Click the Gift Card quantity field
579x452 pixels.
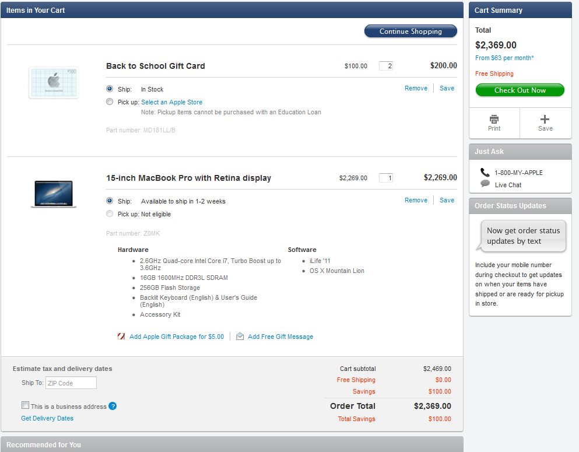click(x=386, y=66)
